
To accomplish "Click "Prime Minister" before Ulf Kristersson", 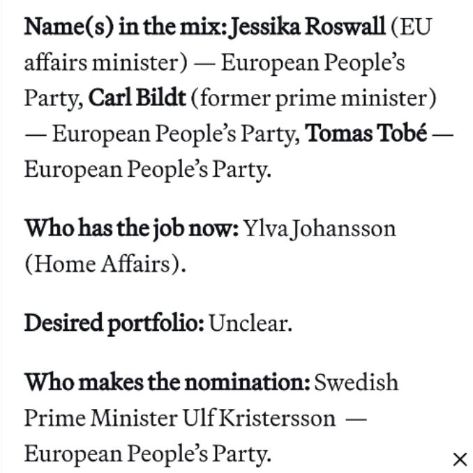I will (x=100, y=418).
